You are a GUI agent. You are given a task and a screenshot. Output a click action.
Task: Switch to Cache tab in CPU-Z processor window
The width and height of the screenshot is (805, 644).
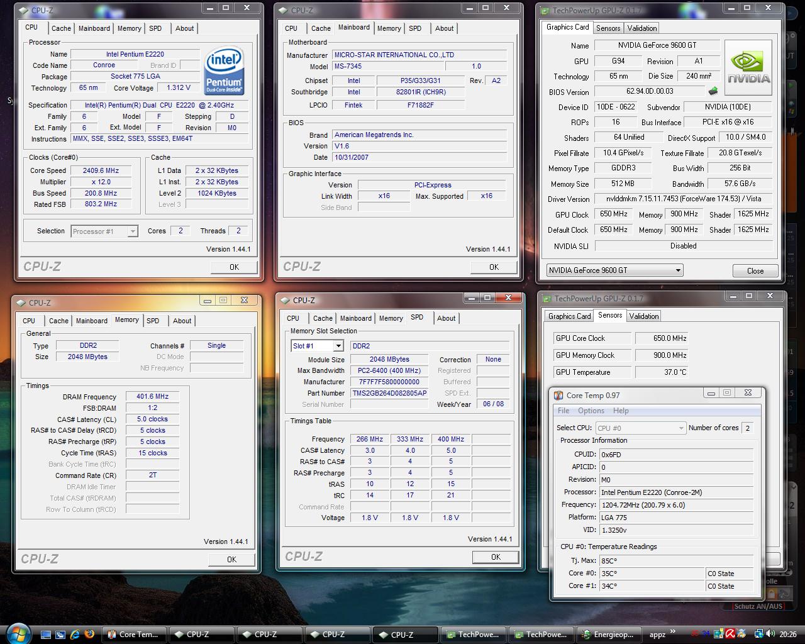[x=61, y=28]
